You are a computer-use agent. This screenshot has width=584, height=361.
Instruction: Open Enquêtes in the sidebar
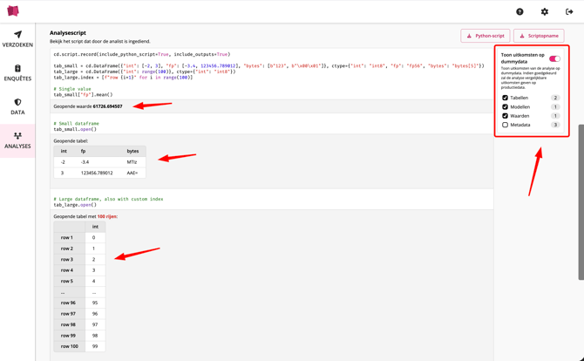pos(17,73)
